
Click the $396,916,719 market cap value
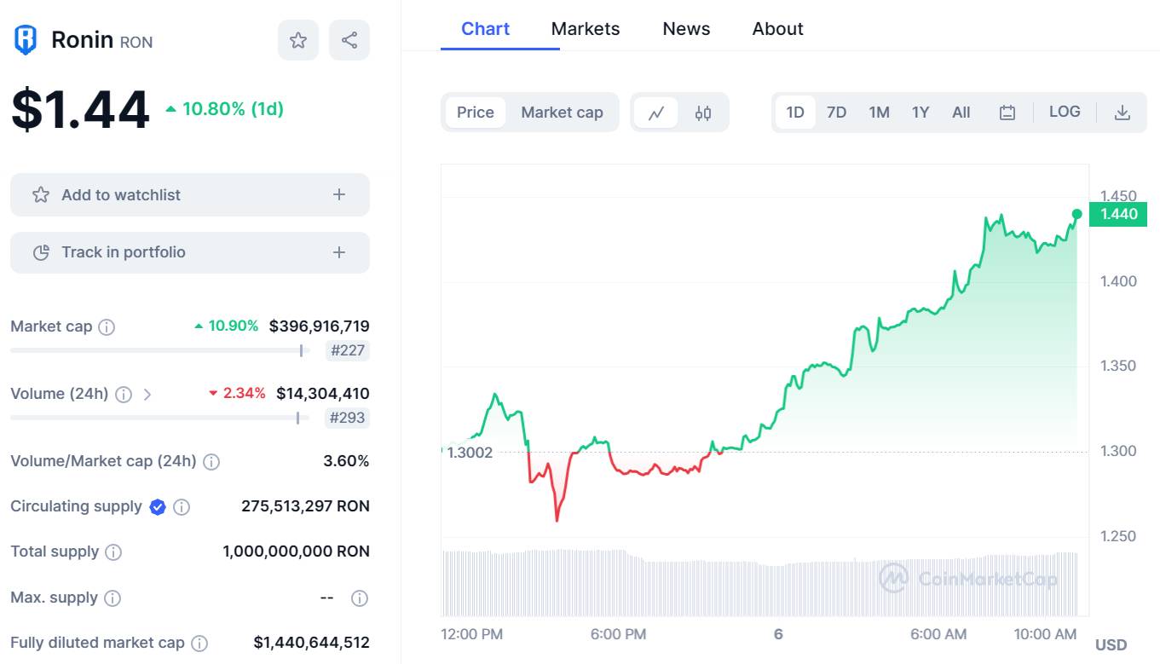pos(320,326)
